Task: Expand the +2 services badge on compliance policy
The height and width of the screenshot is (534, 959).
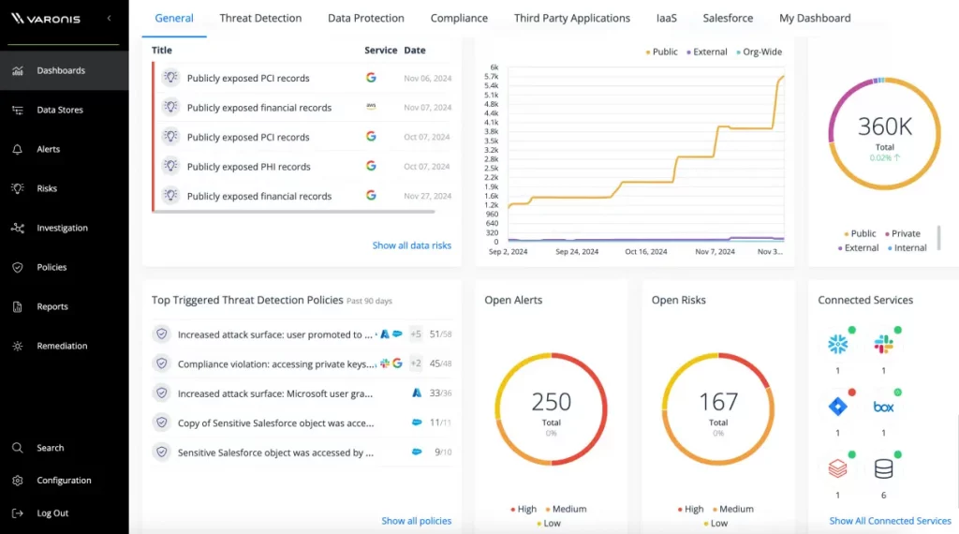Action: click(x=416, y=363)
